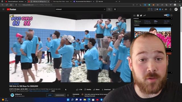Start voice search with microphone icon
Screen dimensions: 182x102
point(115,9)
